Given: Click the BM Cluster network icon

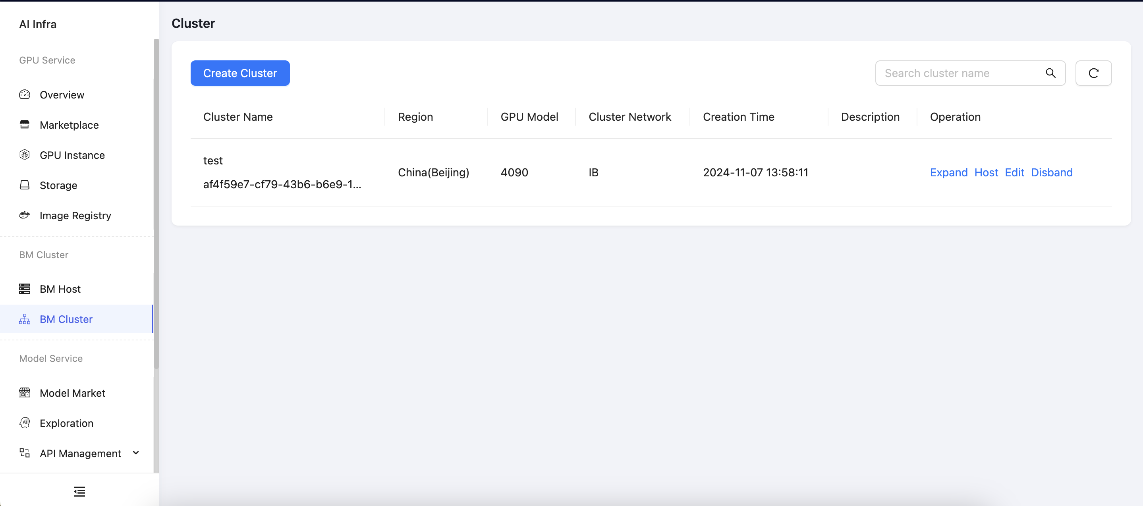Looking at the screenshot, I should point(25,319).
